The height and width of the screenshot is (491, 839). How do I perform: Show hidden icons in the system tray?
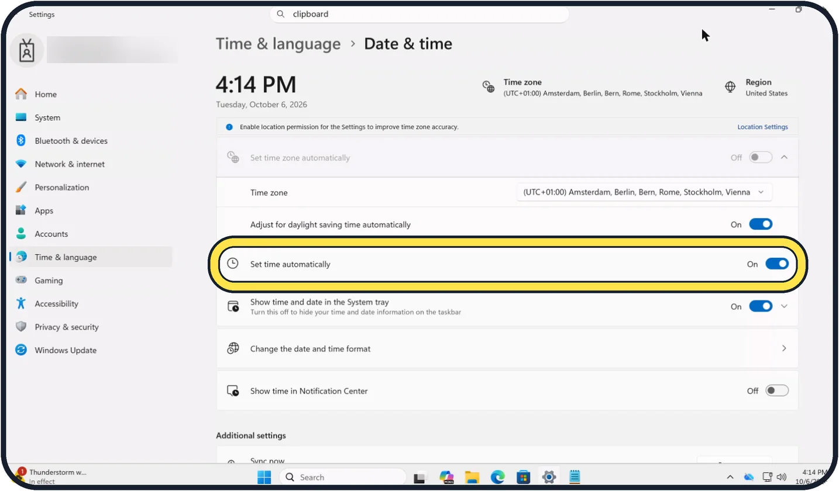coord(730,477)
